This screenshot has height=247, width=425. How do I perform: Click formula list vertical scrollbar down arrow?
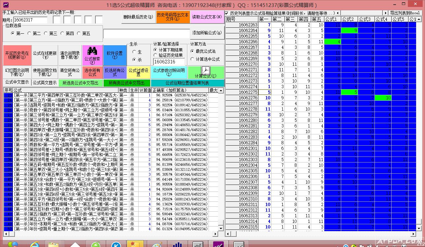pyautogui.click(x=221, y=228)
